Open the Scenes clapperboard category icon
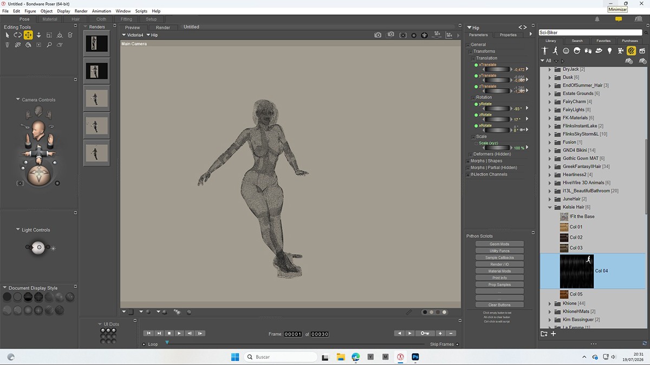The width and height of the screenshot is (650, 365). pos(642,51)
